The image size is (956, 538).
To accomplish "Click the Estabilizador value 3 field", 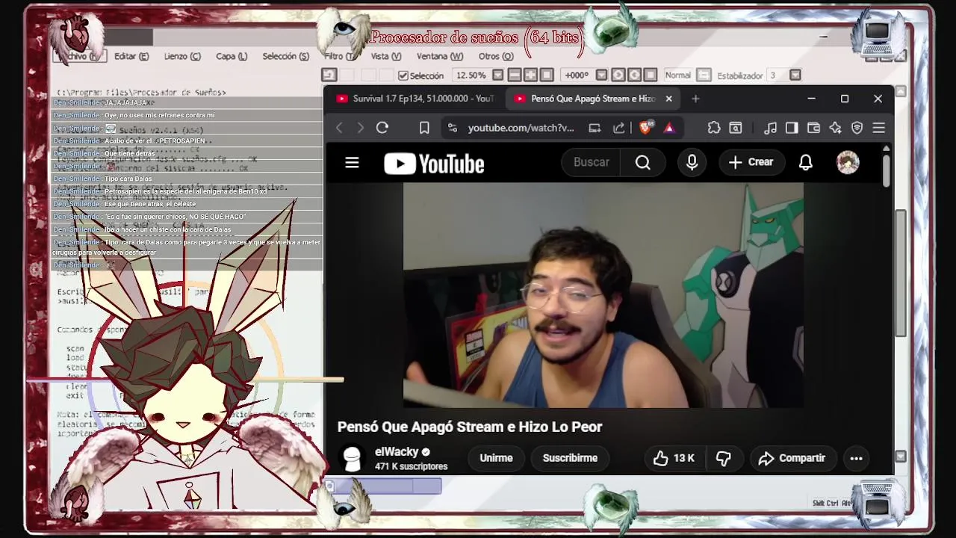I will (x=776, y=75).
